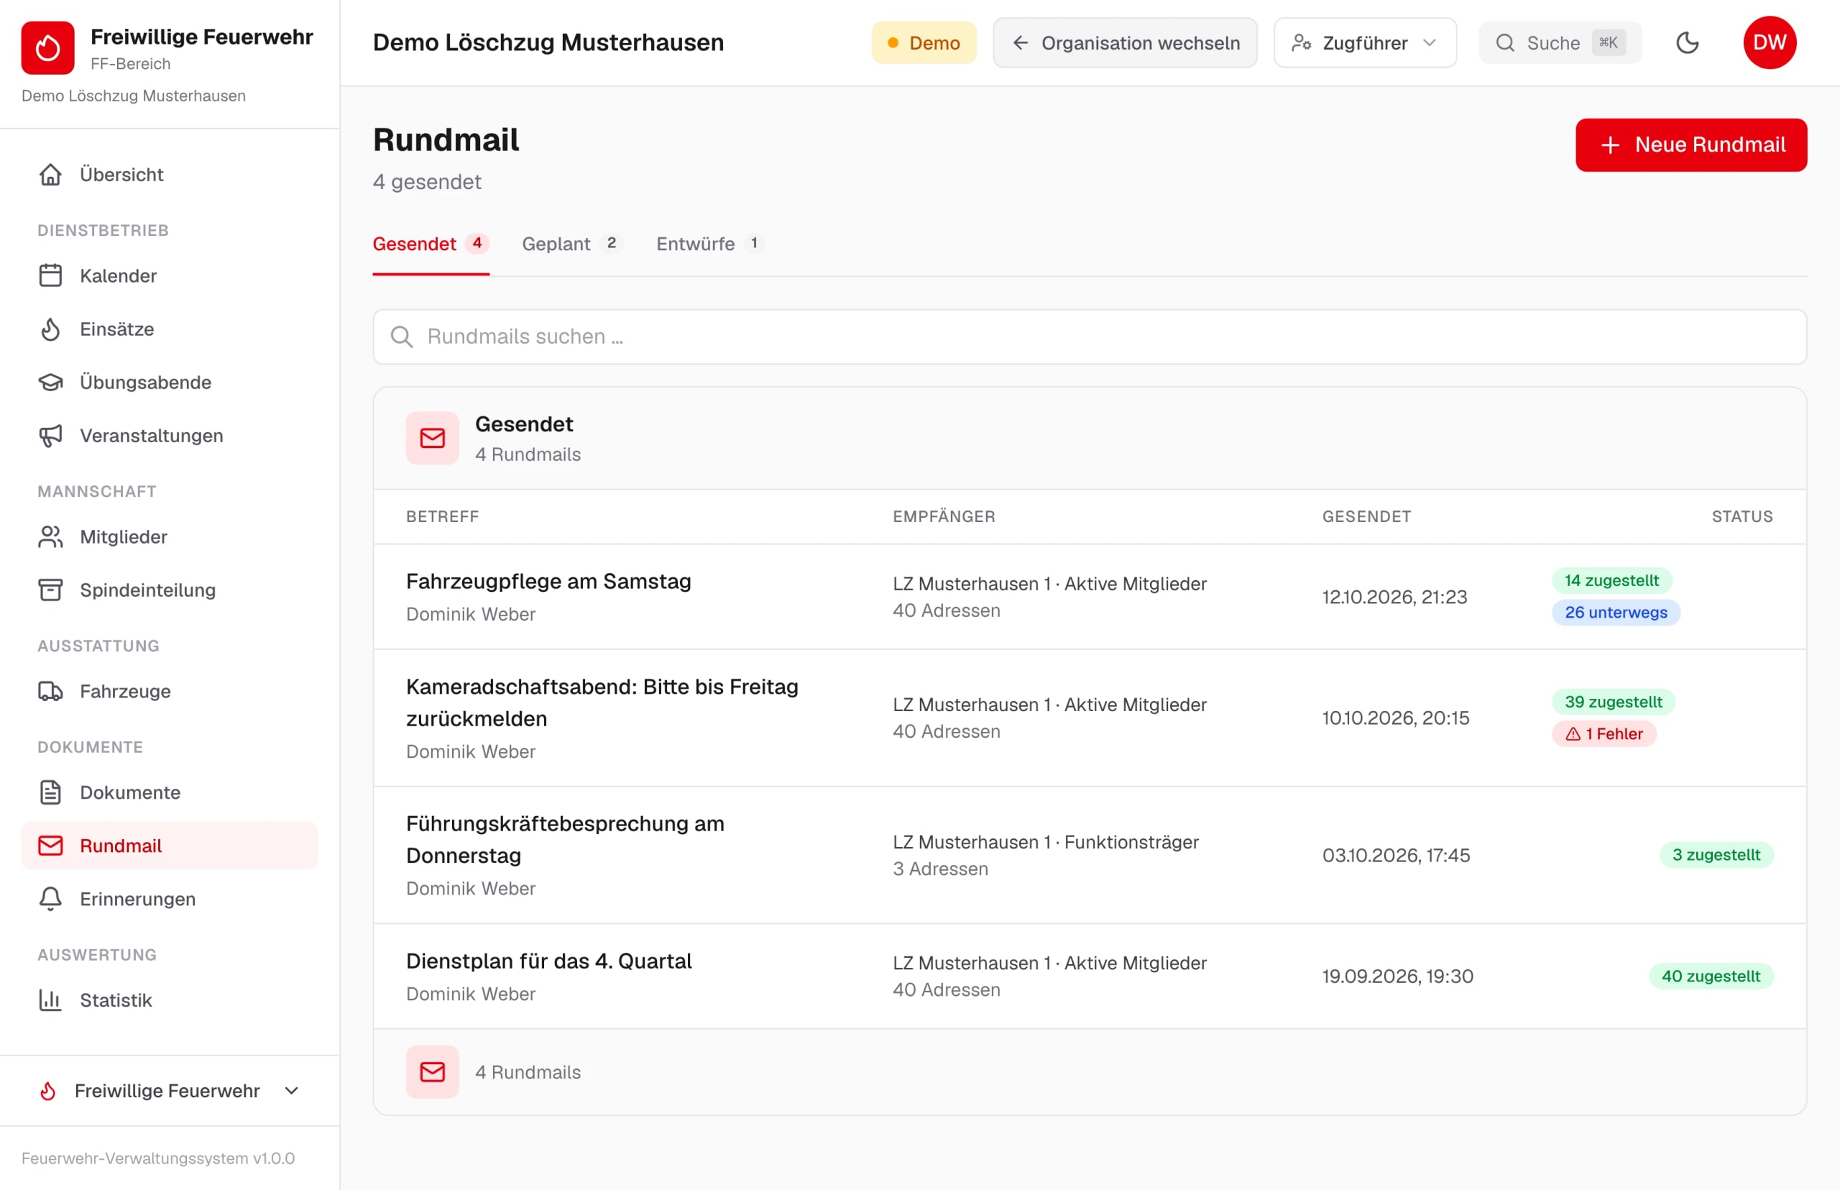
Task: Open Übersicht via the home icon
Action: coord(51,175)
